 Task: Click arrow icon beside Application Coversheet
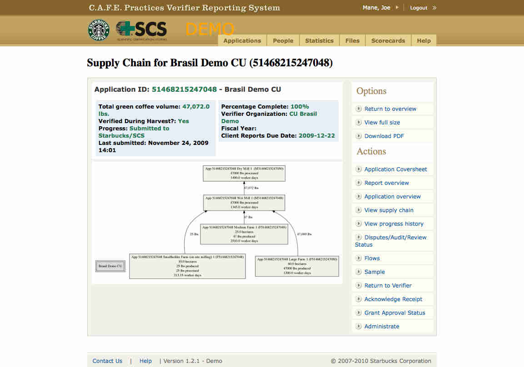tap(359, 169)
